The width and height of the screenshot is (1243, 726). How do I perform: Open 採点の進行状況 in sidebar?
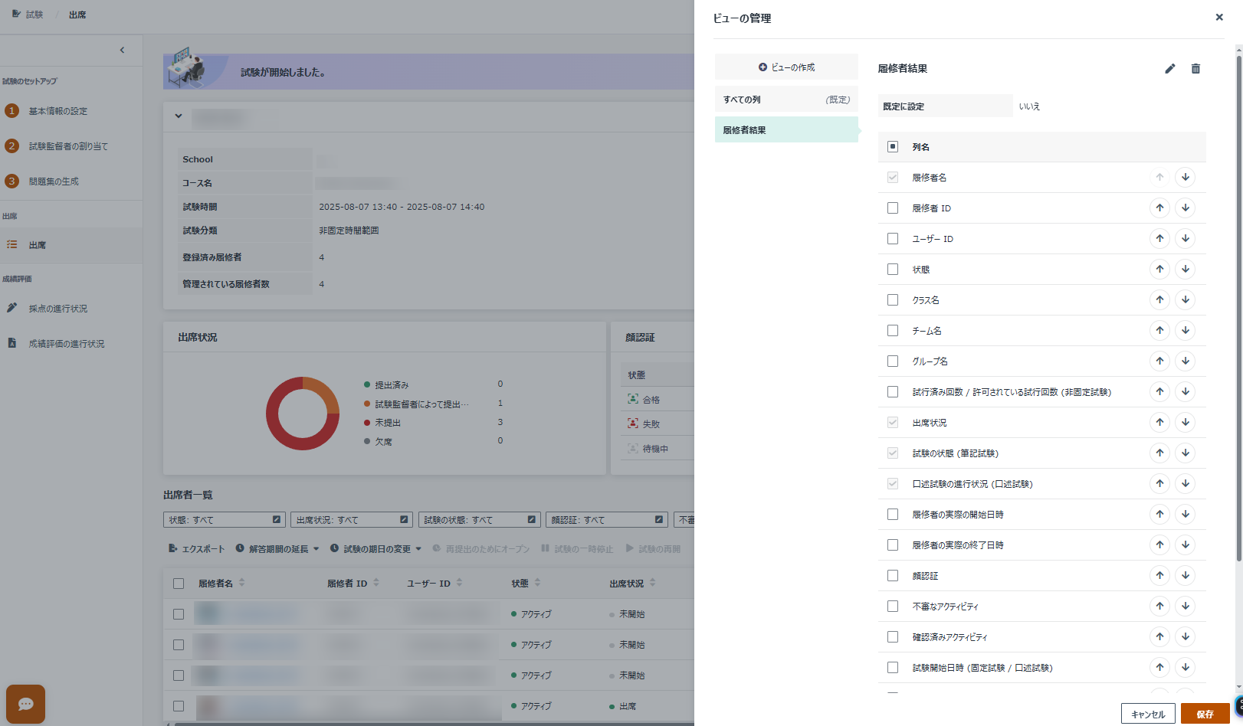click(x=58, y=309)
